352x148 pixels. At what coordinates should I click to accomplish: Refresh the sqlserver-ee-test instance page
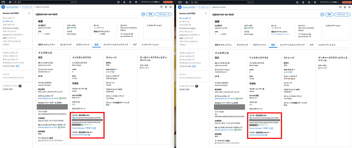143,14
